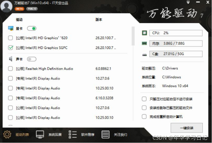
Task: Click the 系统位置 path C:\Windows
Action: coord(172,77)
